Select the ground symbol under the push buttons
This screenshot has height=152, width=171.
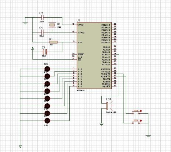click(148, 137)
